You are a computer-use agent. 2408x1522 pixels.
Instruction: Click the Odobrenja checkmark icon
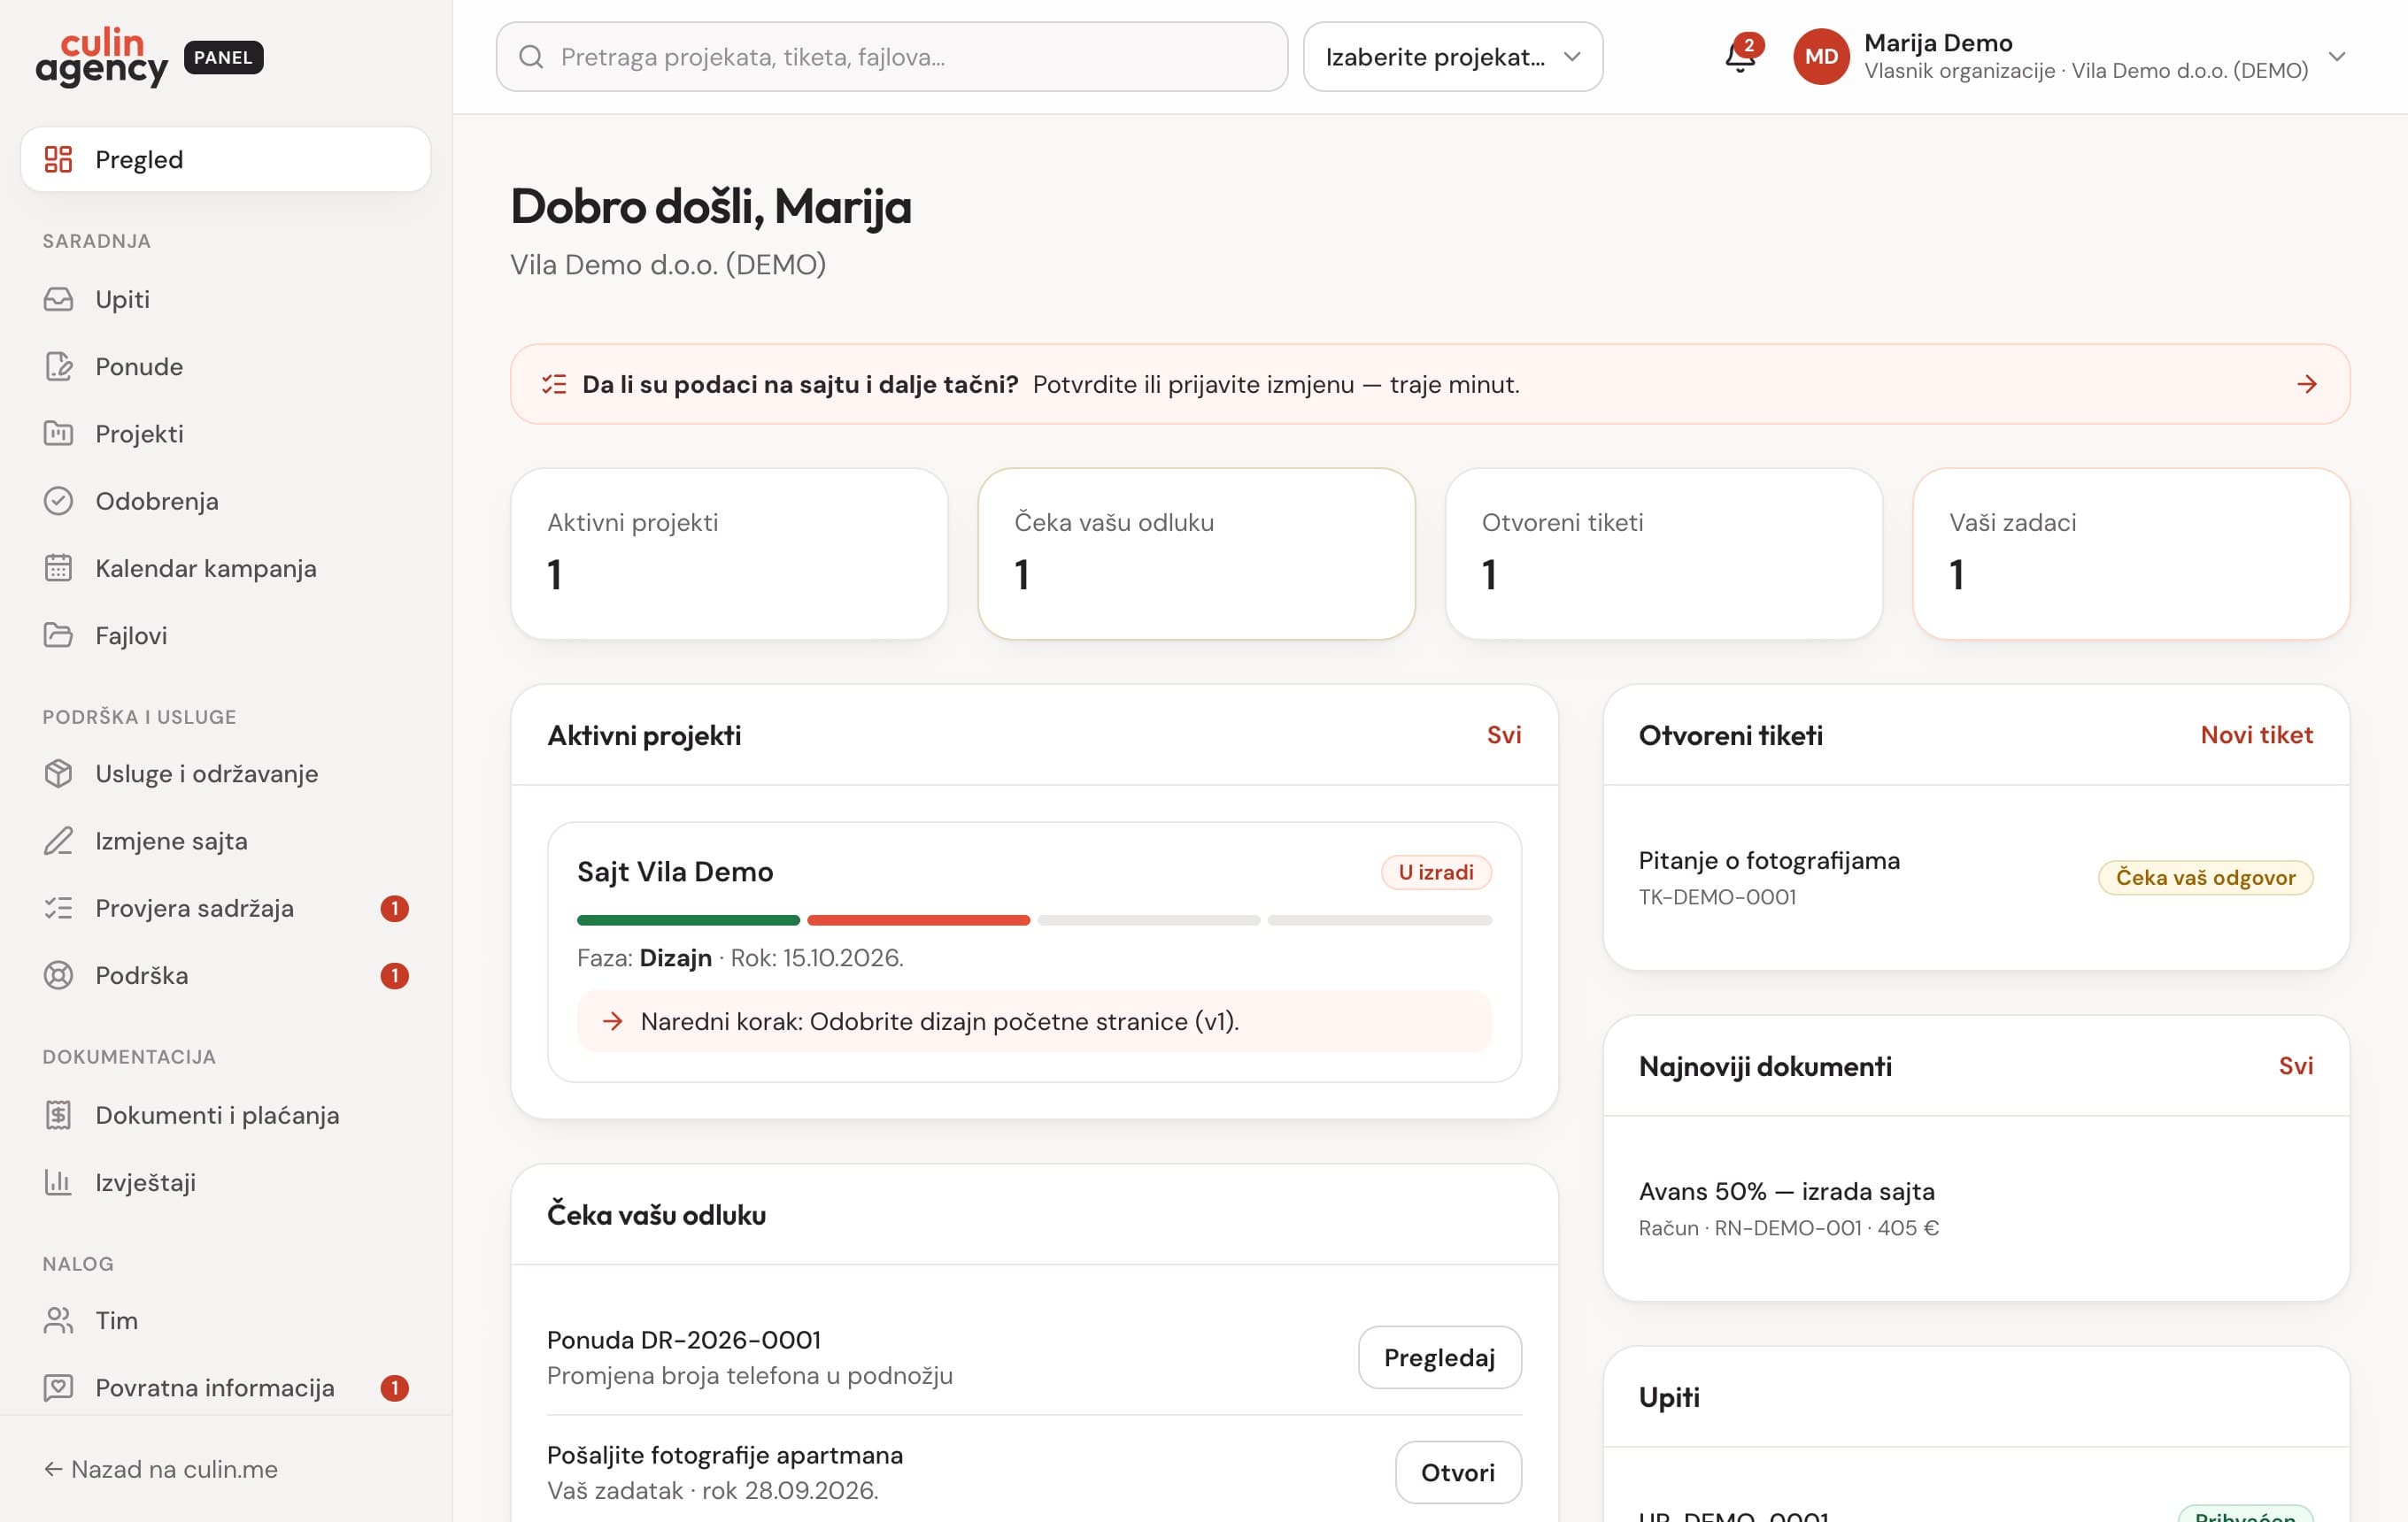(x=59, y=501)
